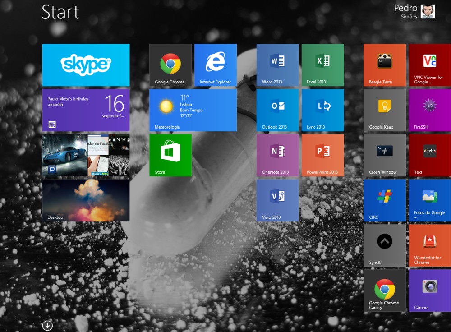Open the Windows Store tile
The image size is (451, 332).
170,155
